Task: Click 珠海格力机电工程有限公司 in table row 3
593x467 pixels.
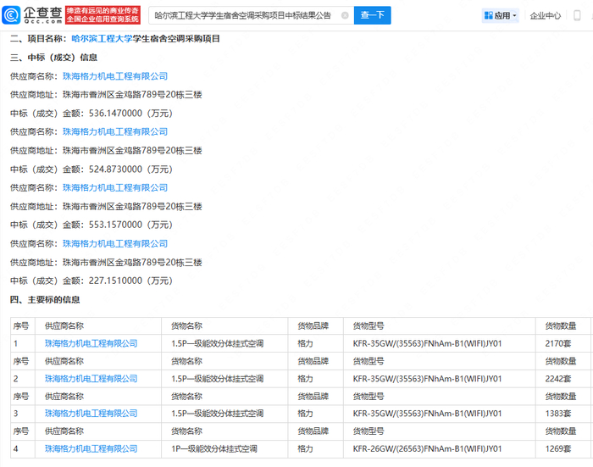Action: tap(91, 413)
